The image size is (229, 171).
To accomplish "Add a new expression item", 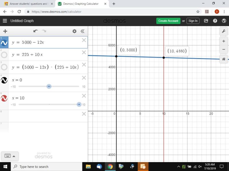I will (5, 31).
